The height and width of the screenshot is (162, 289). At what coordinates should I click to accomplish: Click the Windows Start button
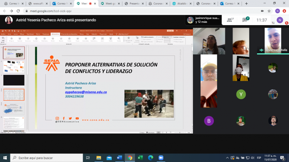click(x=5, y=158)
